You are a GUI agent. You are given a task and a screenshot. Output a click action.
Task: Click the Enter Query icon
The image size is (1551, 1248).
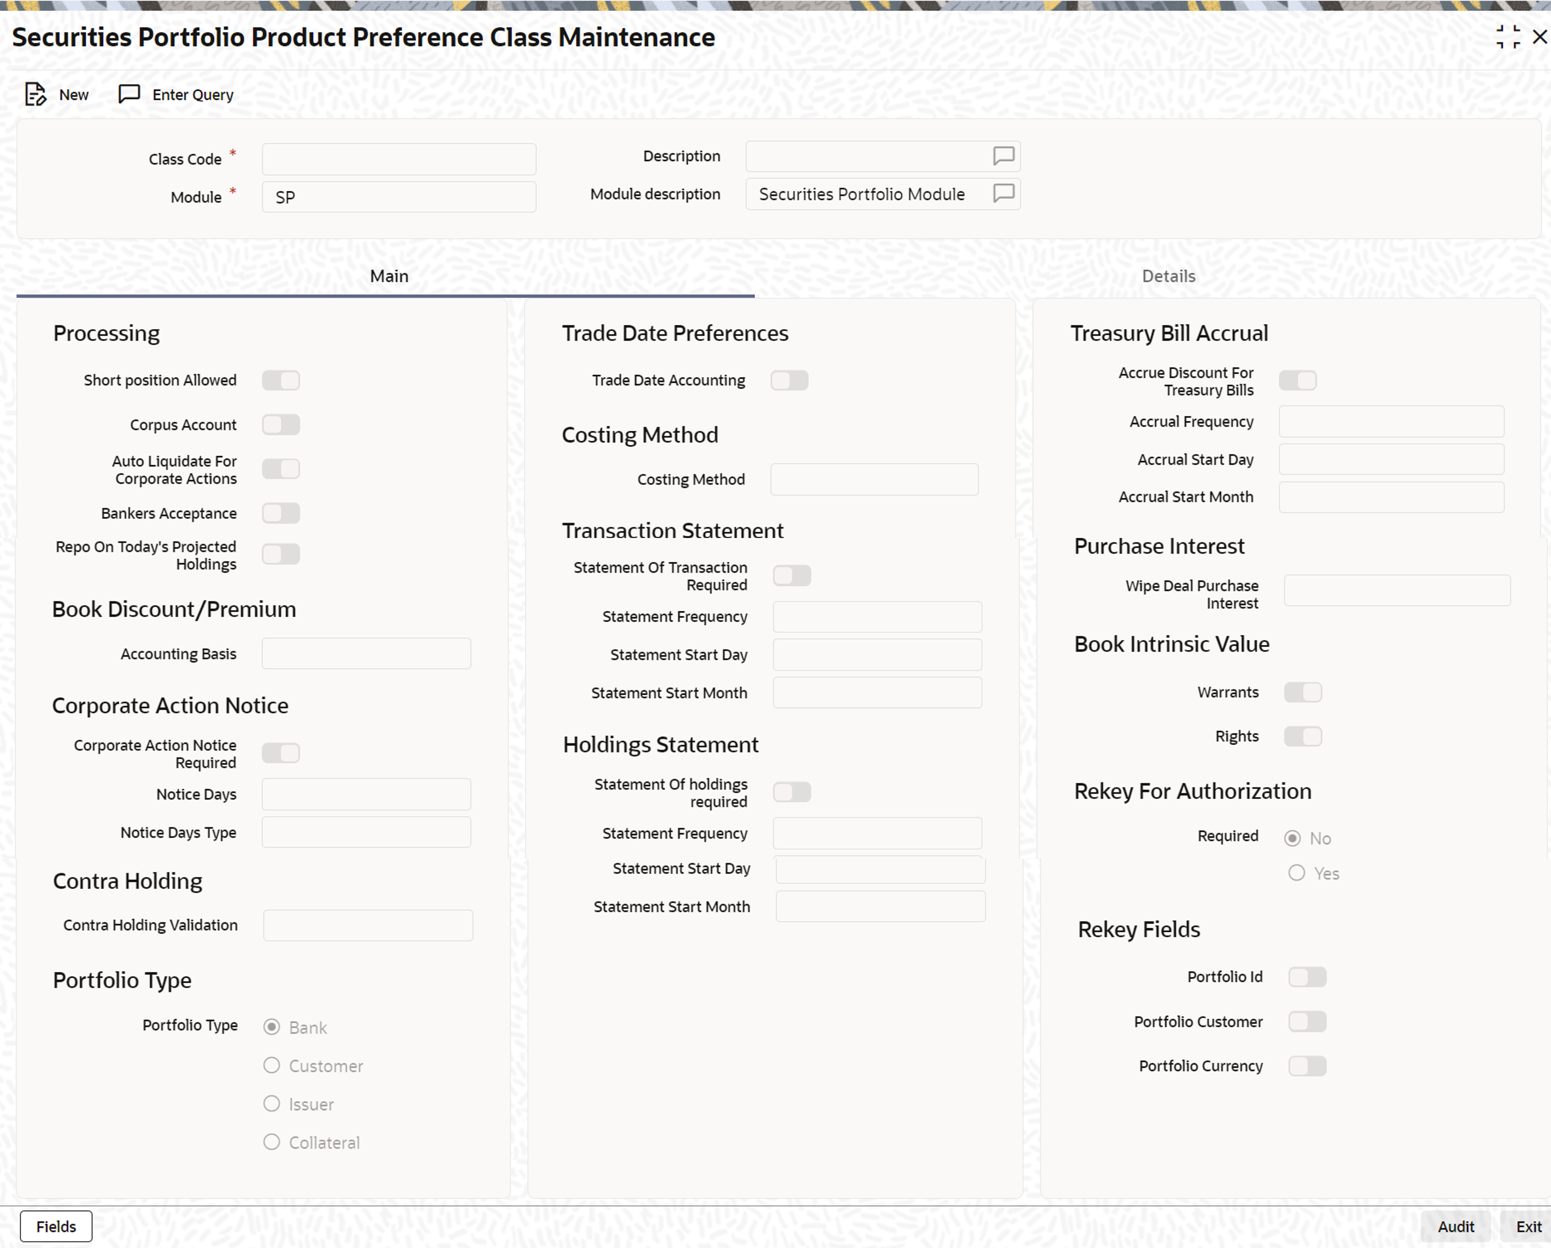129,94
